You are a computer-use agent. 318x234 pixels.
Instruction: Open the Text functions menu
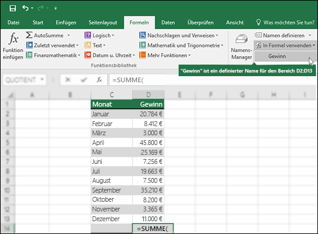tap(95, 45)
